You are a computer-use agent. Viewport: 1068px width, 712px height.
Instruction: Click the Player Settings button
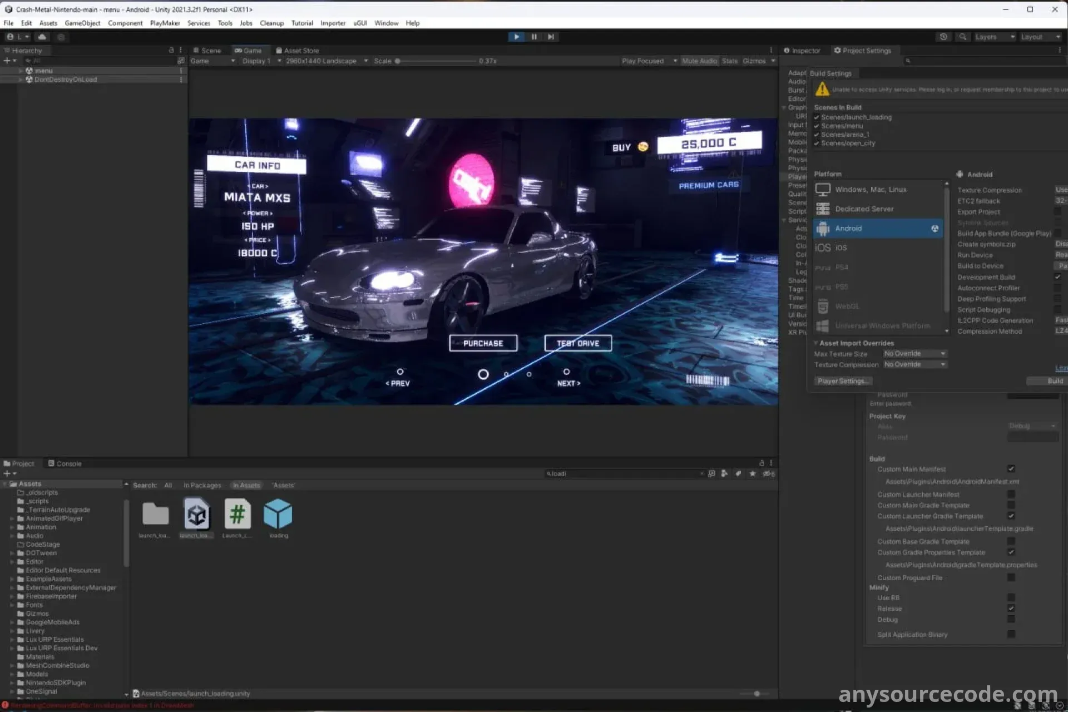[x=843, y=381]
